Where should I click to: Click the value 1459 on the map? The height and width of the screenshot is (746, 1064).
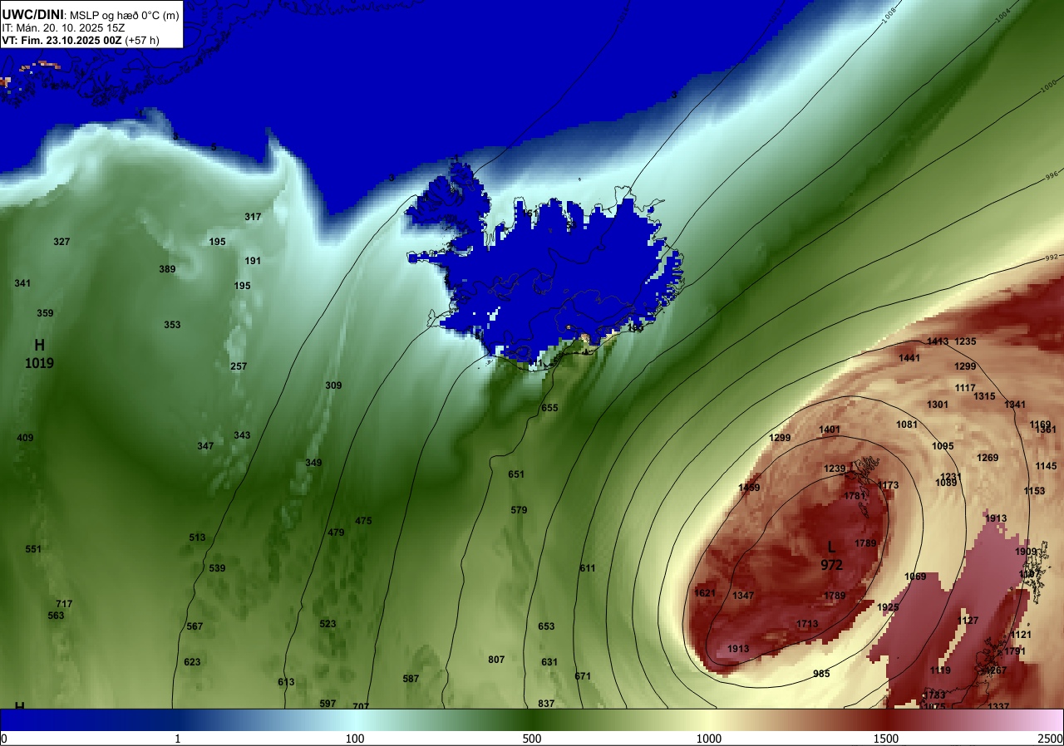click(749, 488)
